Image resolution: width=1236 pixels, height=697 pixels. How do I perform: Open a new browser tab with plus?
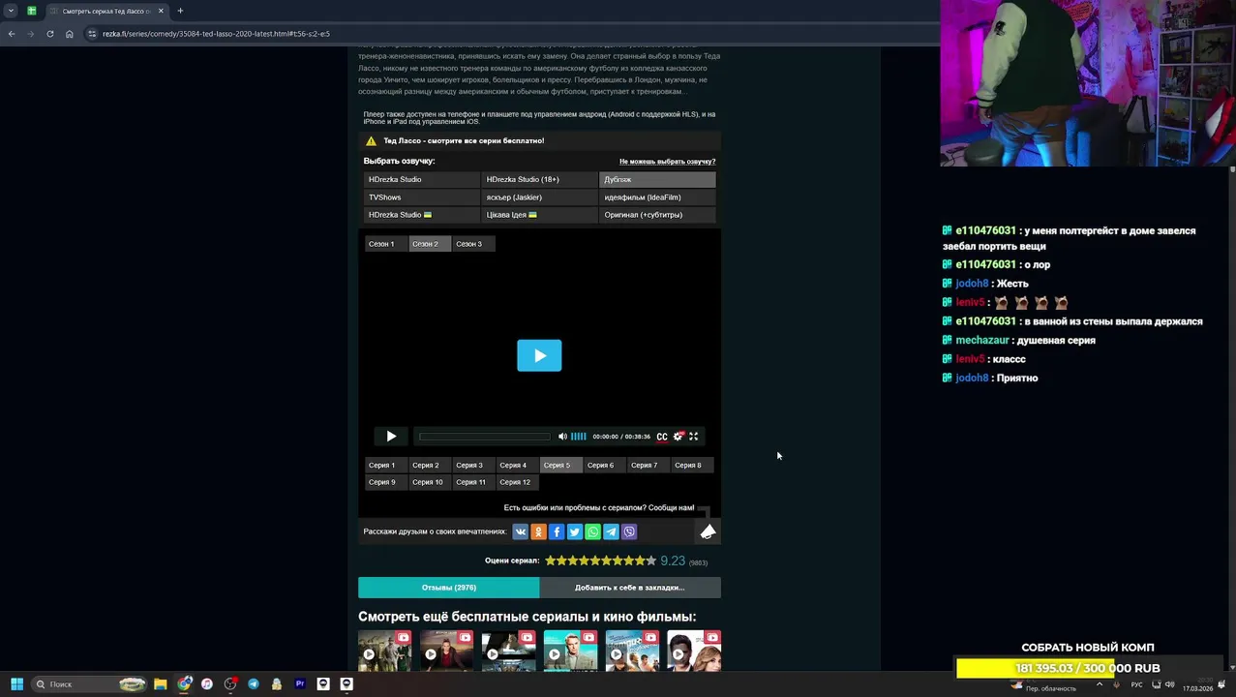pyautogui.click(x=180, y=11)
